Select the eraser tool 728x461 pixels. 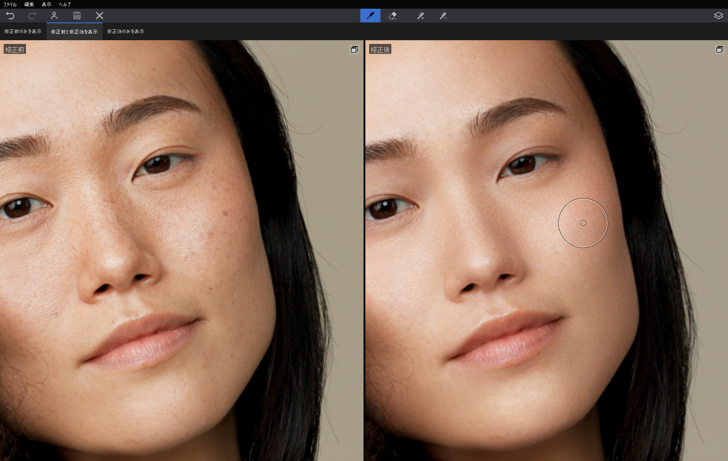tap(392, 16)
